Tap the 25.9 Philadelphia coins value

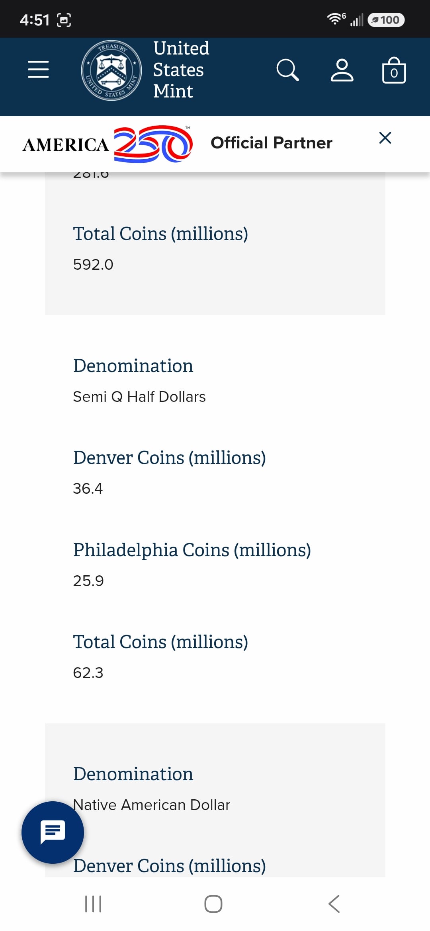(88, 581)
